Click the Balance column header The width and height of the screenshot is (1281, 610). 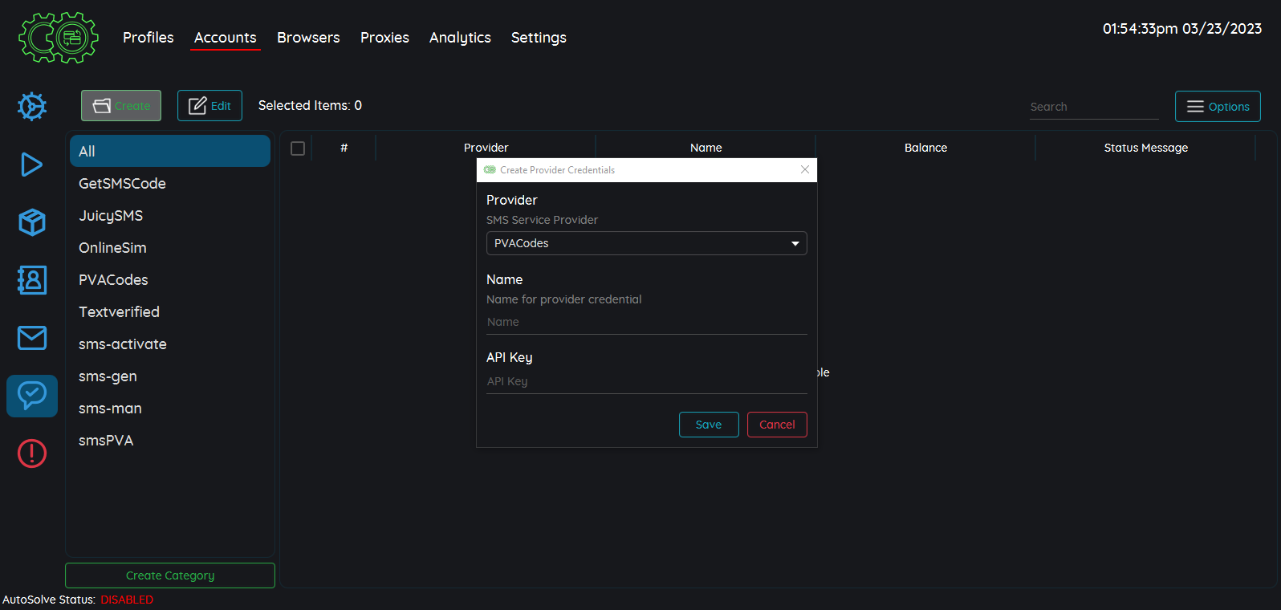(x=925, y=148)
